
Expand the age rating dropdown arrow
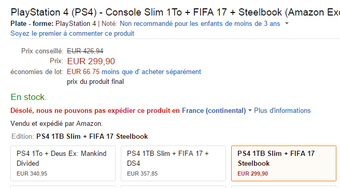click(287, 23)
